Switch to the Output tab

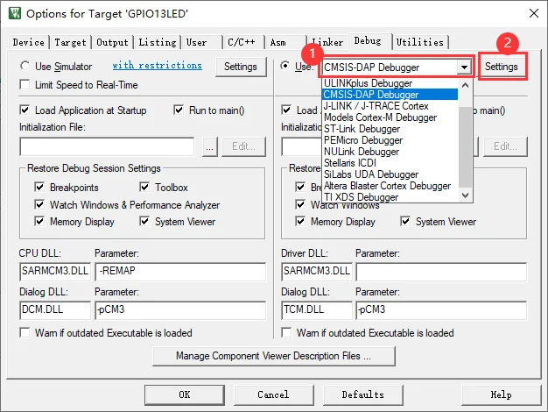(x=112, y=42)
